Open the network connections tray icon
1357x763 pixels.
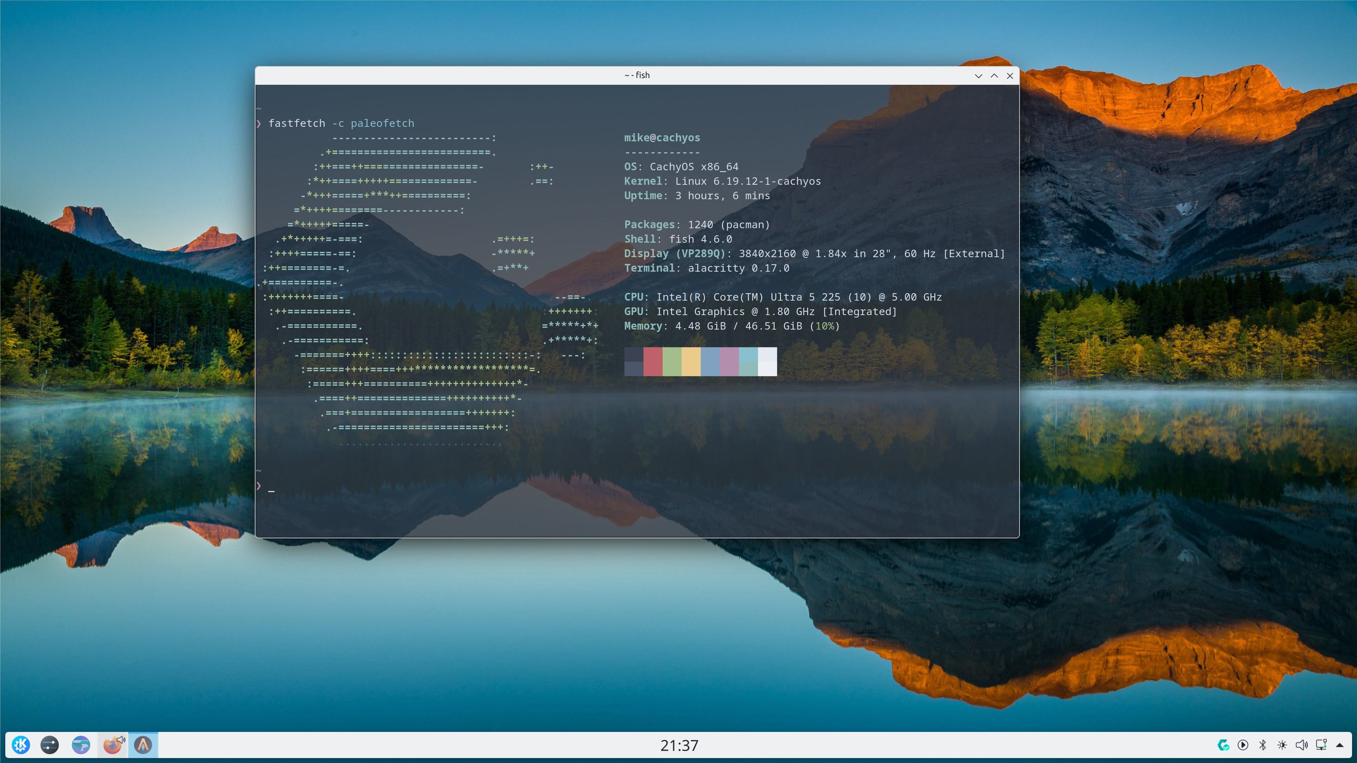pyautogui.click(x=1321, y=745)
